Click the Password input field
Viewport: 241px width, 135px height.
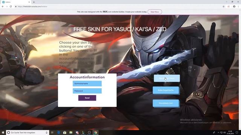[87, 91]
